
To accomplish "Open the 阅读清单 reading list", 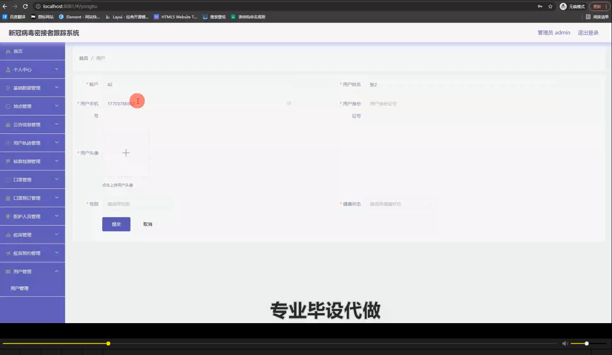I will [x=597, y=17].
